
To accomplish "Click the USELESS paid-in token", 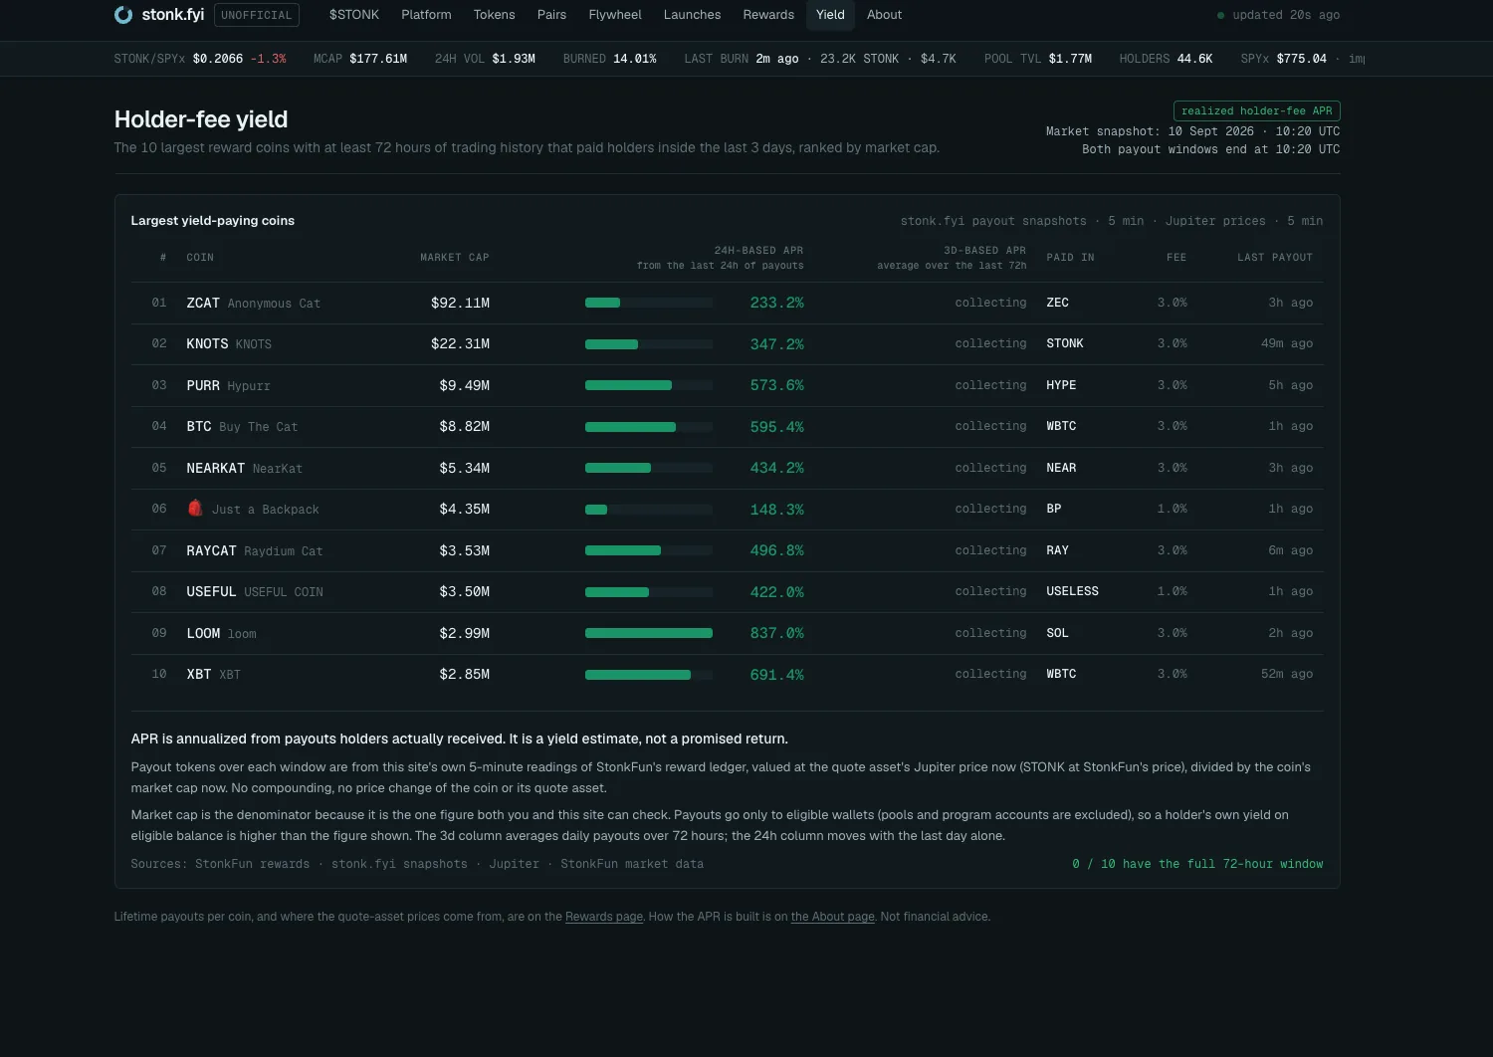I will click(x=1072, y=591).
